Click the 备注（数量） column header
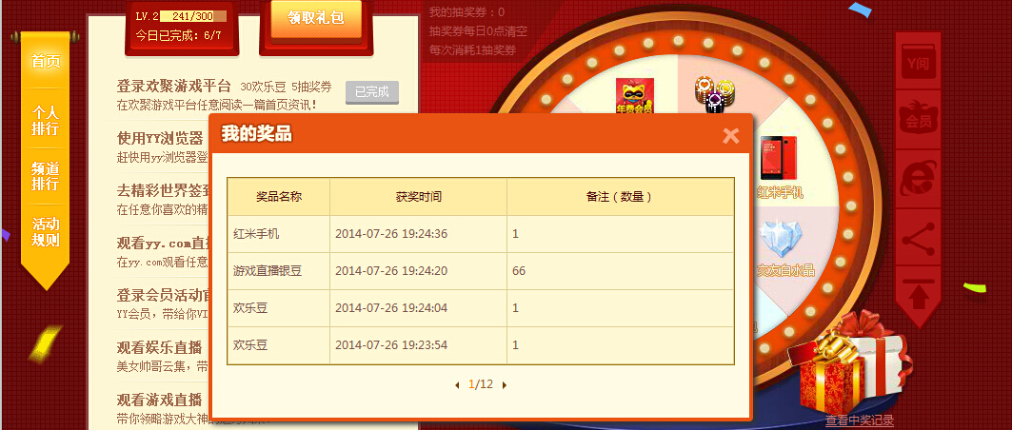1012x430 pixels. pyautogui.click(x=620, y=197)
